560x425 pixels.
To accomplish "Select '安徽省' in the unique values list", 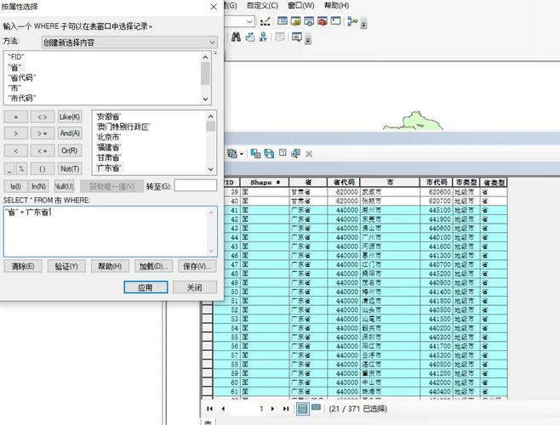I will tap(109, 116).
